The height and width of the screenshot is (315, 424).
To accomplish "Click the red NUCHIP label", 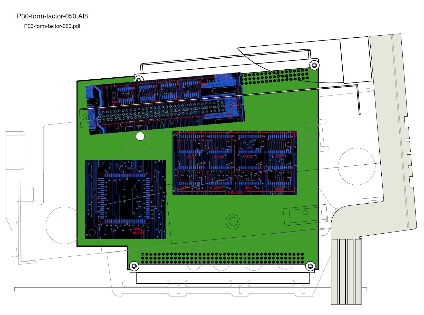I will 139,233.
